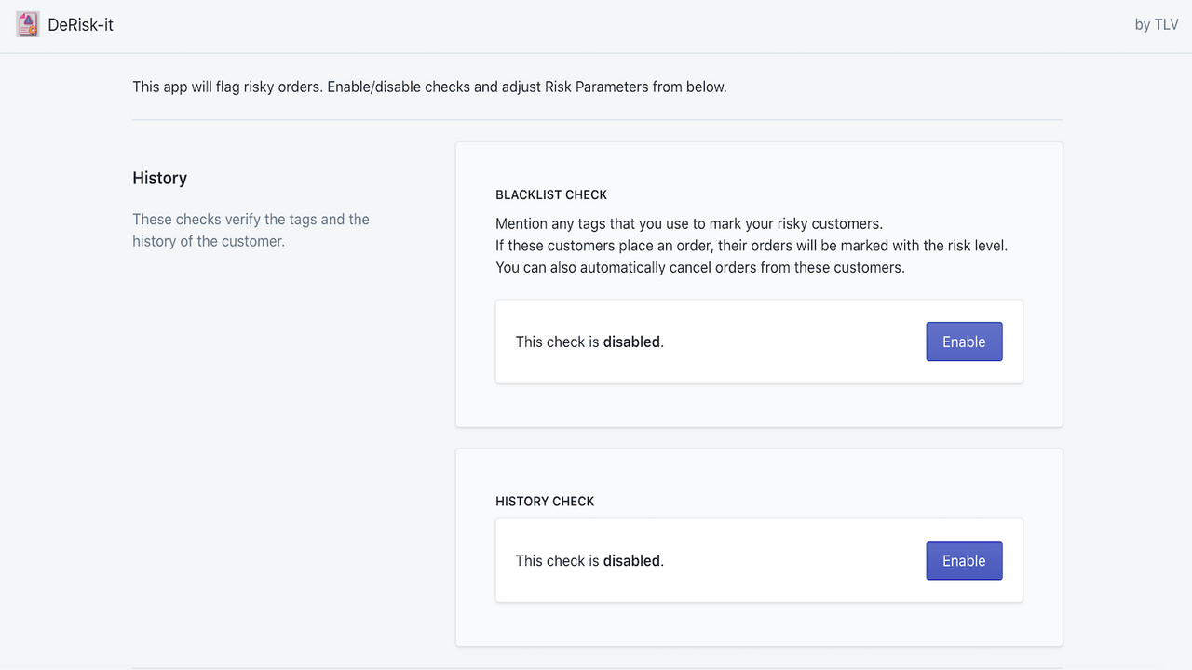1192x670 pixels.
Task: Click the History section description text
Action: (251, 230)
